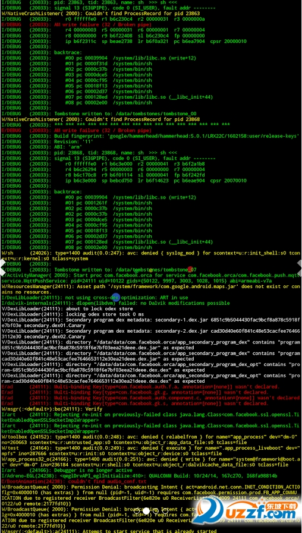Click the '#01 pc 0000f31d /system/bin/sh' line
The image size is (302, 533).
coord(77,64)
